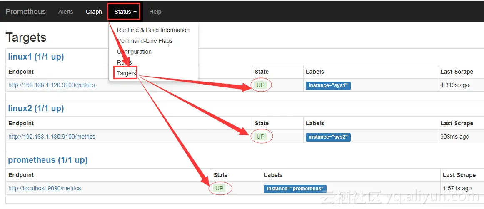Viewport: 484px width, 209px height.
Task: Click the Labels column header in linux2 table
Action: [x=315, y=123]
